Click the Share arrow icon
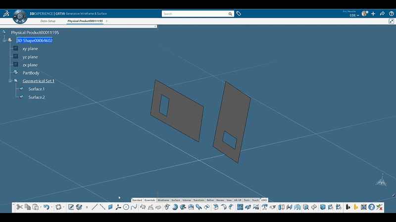Viewport: 396px width, 222px height. click(382, 14)
